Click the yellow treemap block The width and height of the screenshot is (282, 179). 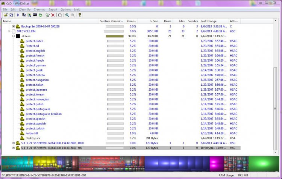tap(45, 162)
